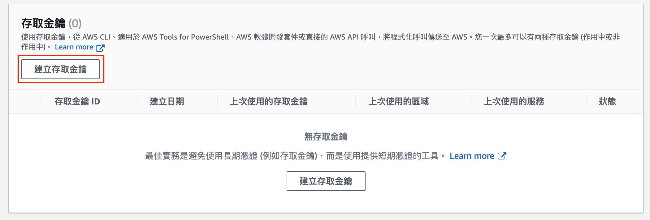
Task: Click the 存取金鑰 section heading
Action: tap(43, 23)
